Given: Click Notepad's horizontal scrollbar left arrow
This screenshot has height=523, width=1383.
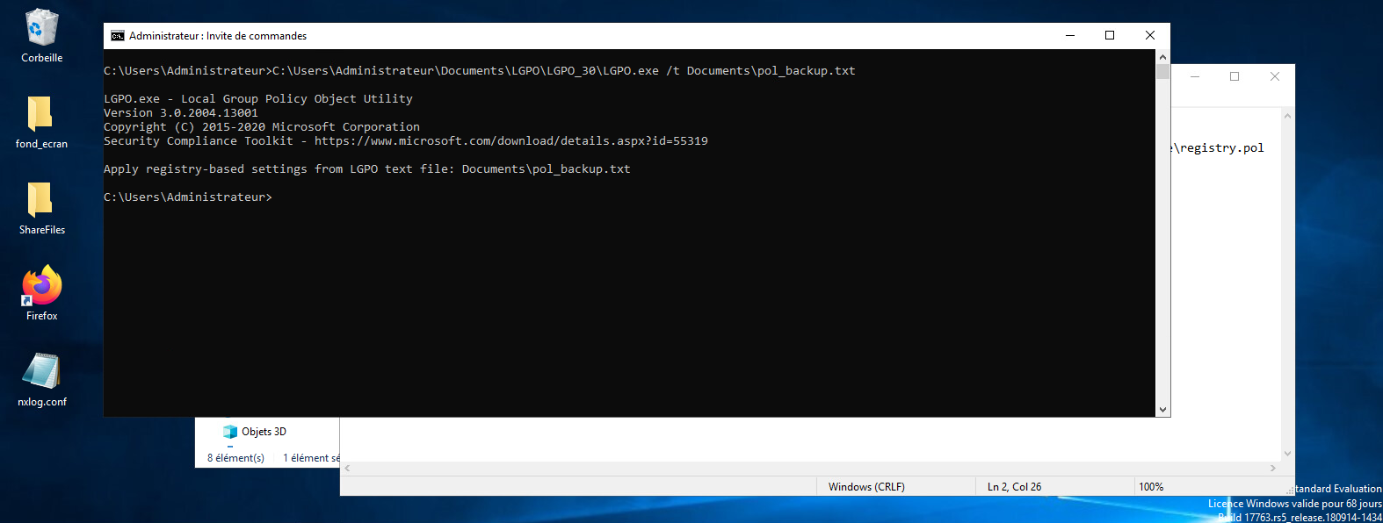Looking at the screenshot, I should tap(348, 469).
